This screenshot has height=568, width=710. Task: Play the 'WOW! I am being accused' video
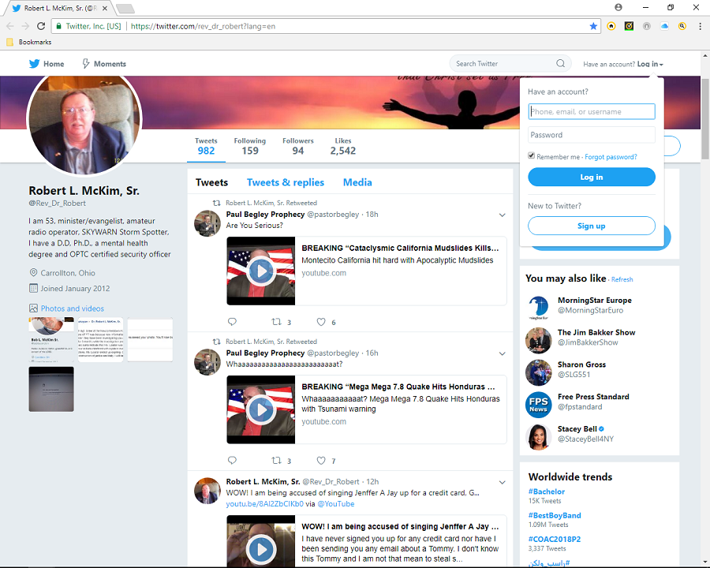click(x=261, y=549)
